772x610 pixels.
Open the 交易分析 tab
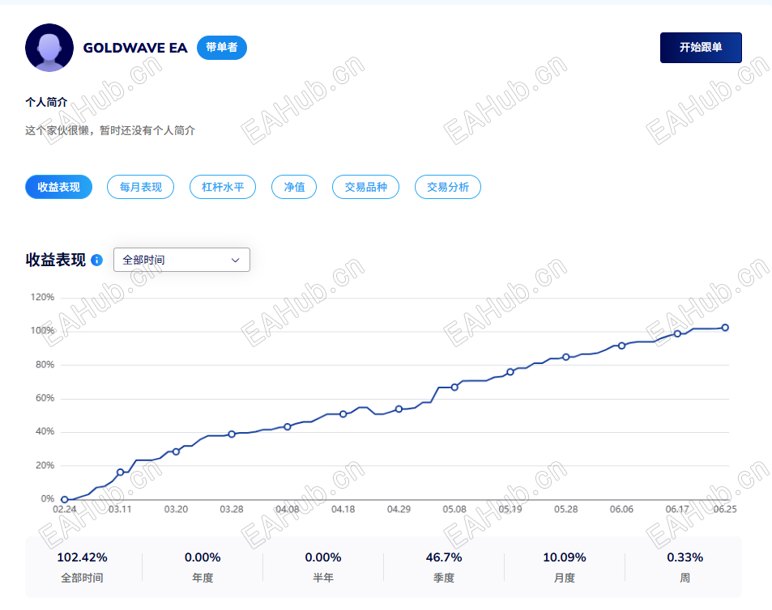[x=447, y=187]
